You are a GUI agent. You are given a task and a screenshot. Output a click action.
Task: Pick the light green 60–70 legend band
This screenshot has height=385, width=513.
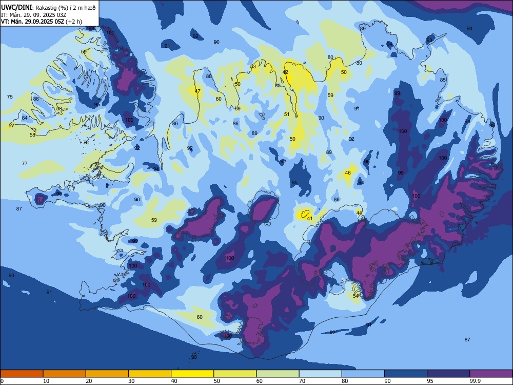(x=278, y=374)
